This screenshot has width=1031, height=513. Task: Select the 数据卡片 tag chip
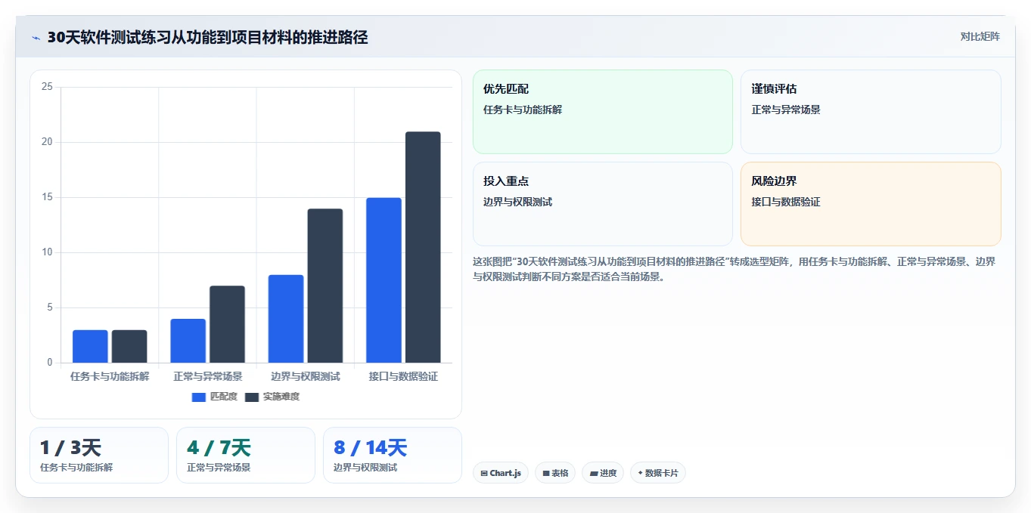pyautogui.click(x=658, y=473)
